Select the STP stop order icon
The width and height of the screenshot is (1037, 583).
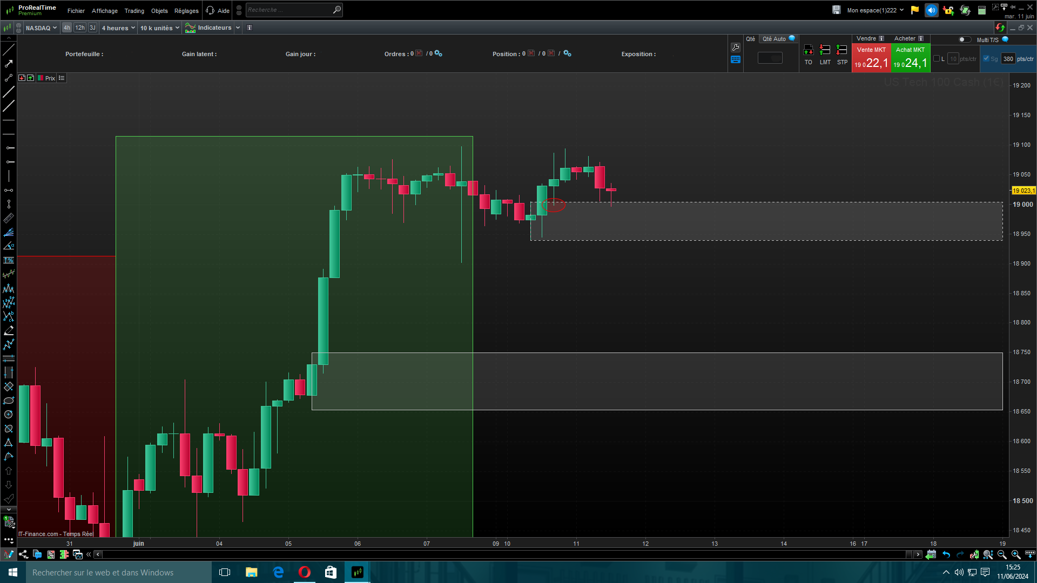(841, 51)
